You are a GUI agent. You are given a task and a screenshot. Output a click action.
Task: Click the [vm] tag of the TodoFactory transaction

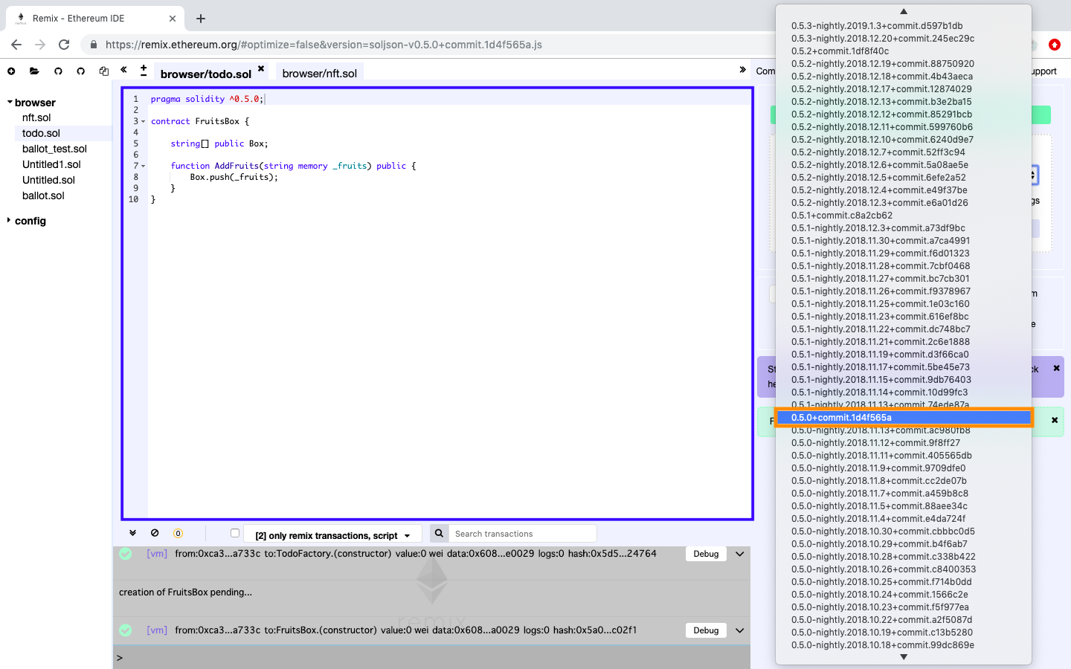click(x=157, y=554)
